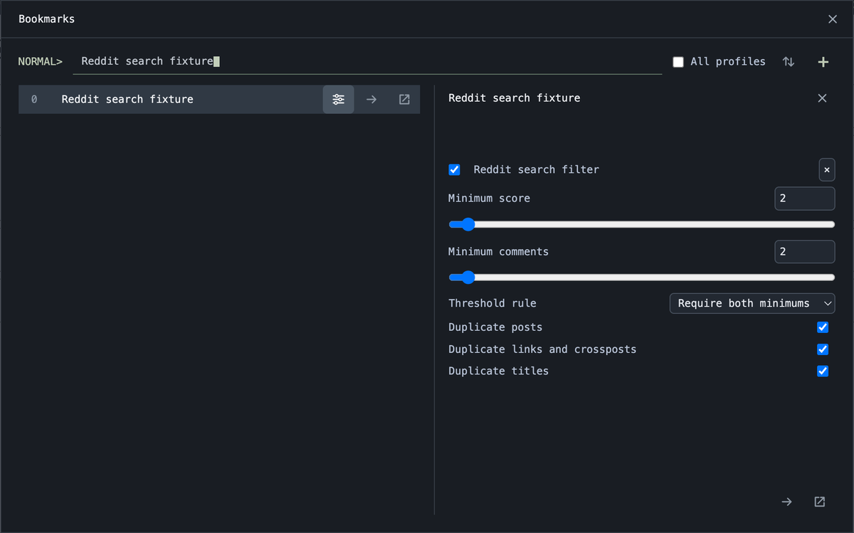The width and height of the screenshot is (854, 533).
Task: Click the details panel external-link icon
Action: [820, 502]
